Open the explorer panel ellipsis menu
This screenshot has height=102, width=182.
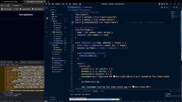[x=65, y=7]
